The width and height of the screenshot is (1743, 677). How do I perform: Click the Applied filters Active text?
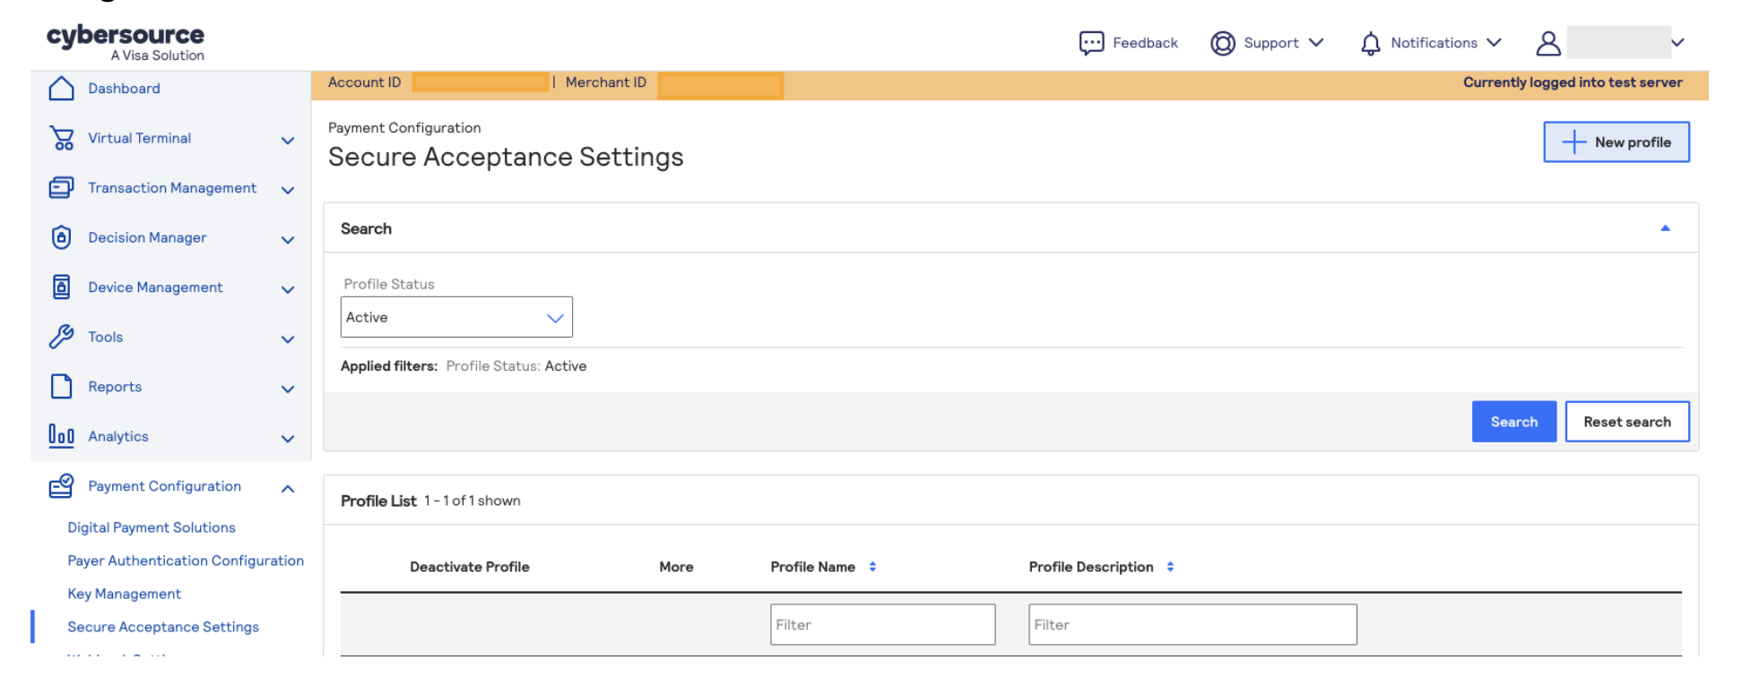(566, 366)
